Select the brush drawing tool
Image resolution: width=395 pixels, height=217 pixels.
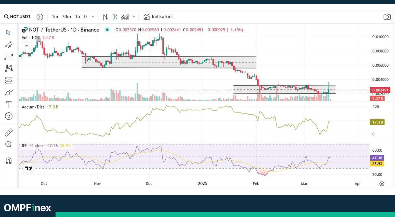[x=9, y=92]
